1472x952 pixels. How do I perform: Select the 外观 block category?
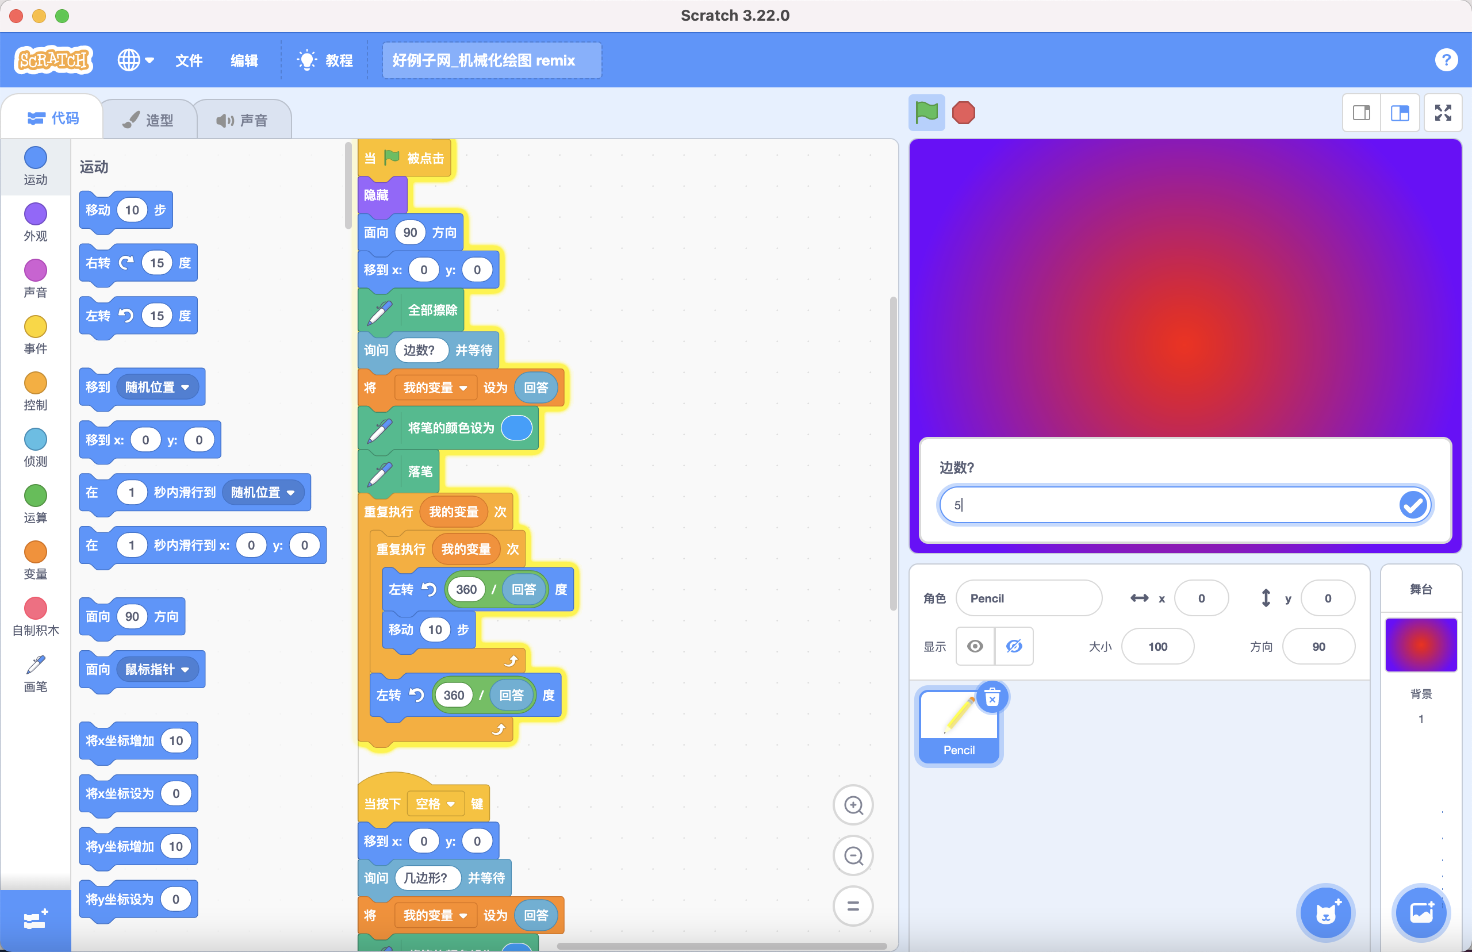[x=35, y=222]
